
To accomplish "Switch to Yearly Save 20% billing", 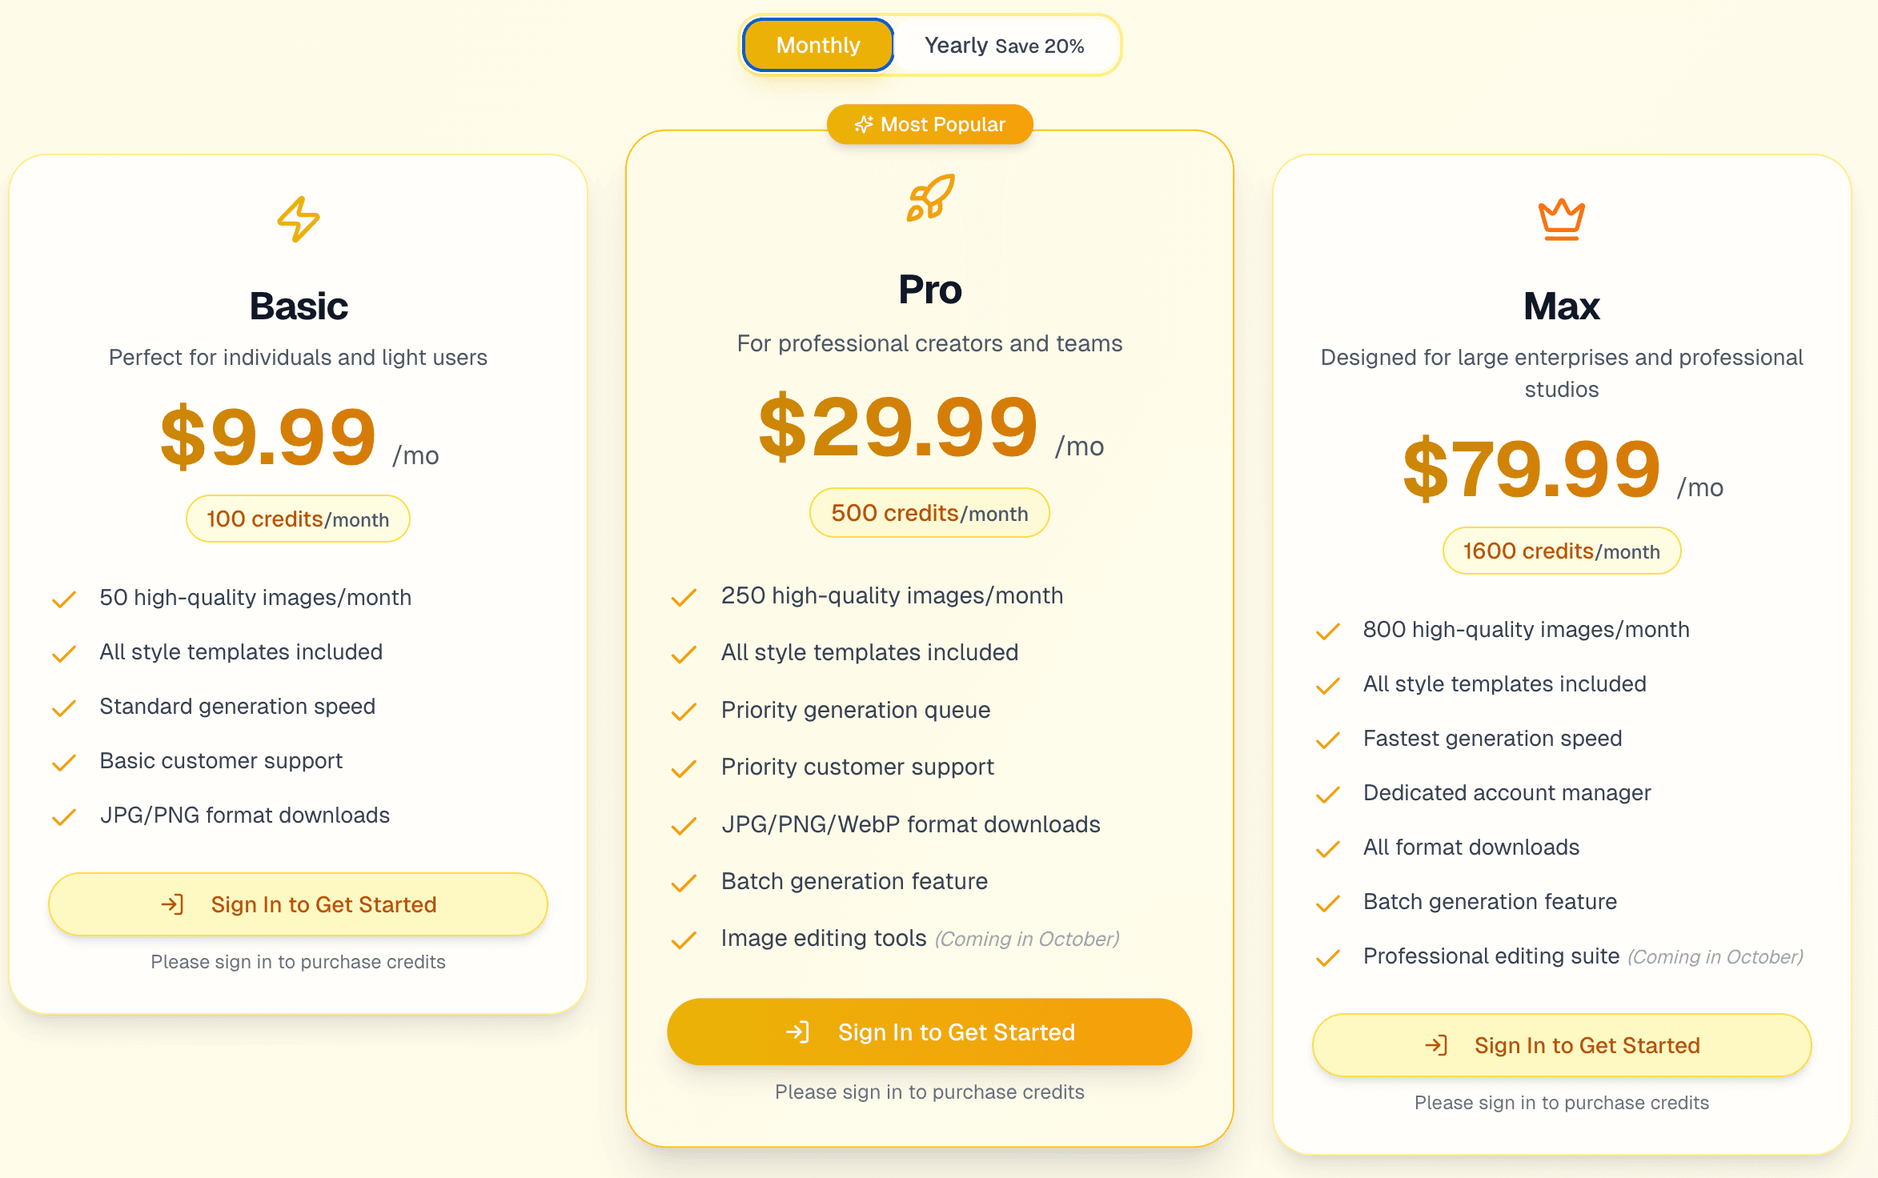I will point(1004,46).
